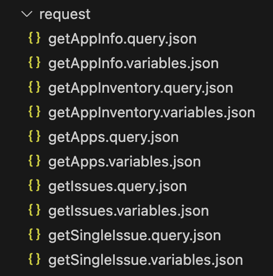Click JSON icon beside getIssues.variables.json
This screenshot has width=273, height=276.
(x=35, y=210)
